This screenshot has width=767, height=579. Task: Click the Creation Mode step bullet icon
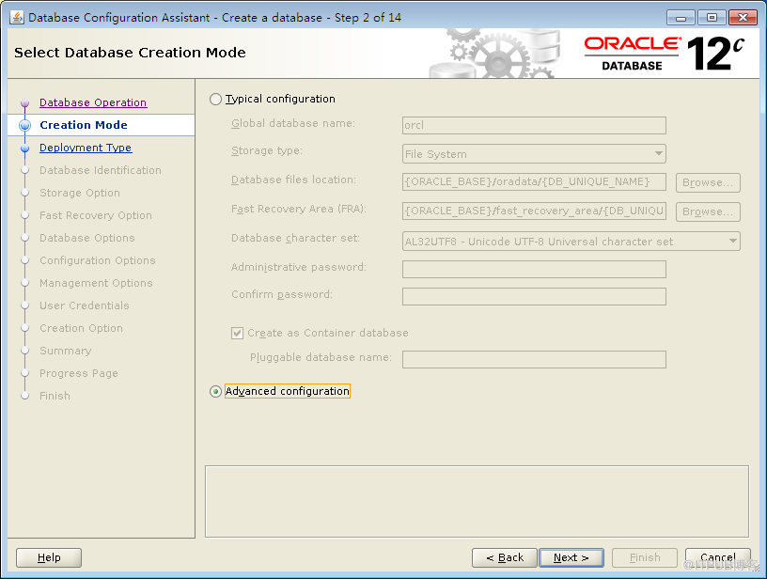point(25,125)
